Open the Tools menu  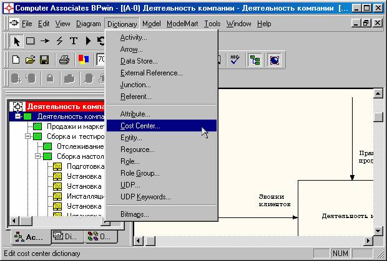(x=212, y=24)
